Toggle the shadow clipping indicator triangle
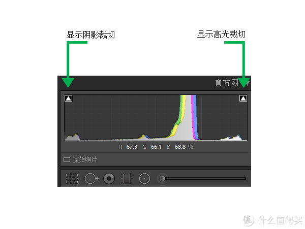The width and height of the screenshot is (305, 229). (68, 99)
